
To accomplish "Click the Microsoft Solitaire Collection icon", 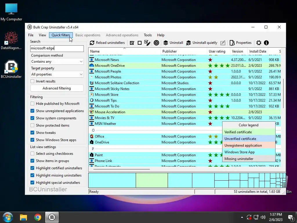I will click(92, 83).
